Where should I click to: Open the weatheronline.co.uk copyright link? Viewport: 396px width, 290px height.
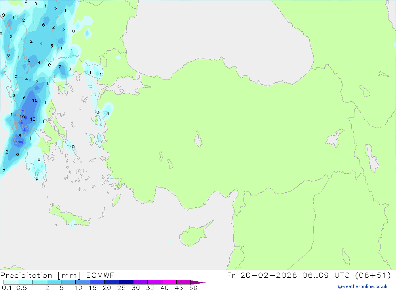[x=363, y=286]
